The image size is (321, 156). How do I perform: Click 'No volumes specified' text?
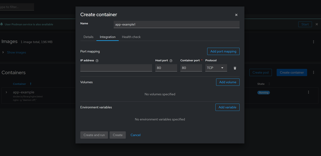click(x=160, y=94)
